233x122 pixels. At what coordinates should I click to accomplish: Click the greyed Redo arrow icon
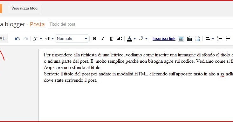pos(26,39)
